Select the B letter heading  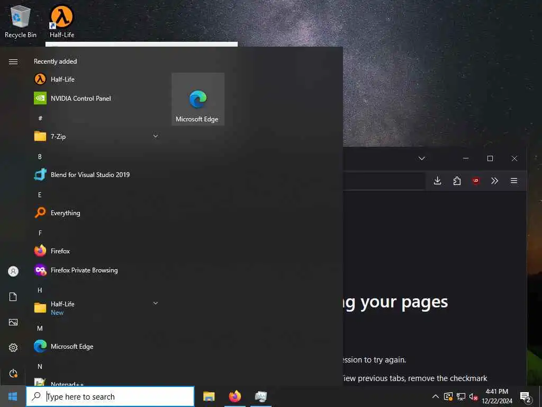pos(40,157)
